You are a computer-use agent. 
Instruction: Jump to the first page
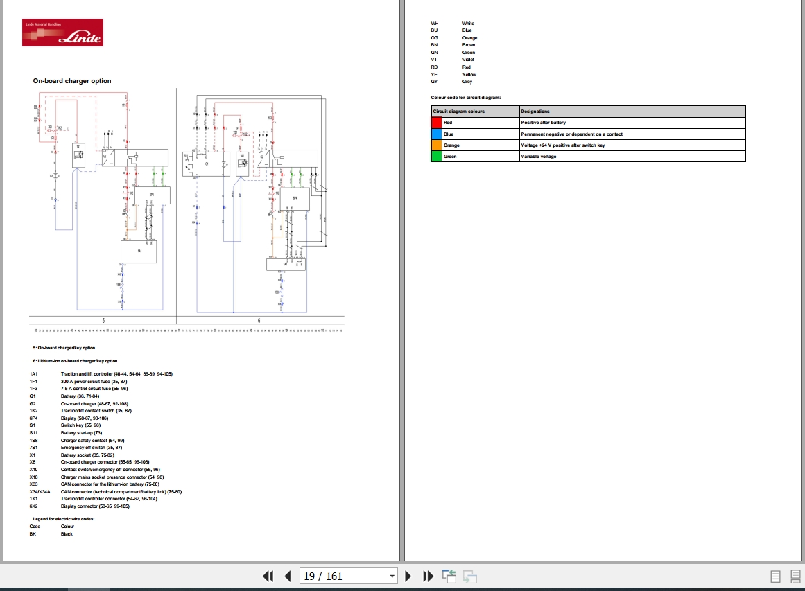pyautogui.click(x=268, y=576)
